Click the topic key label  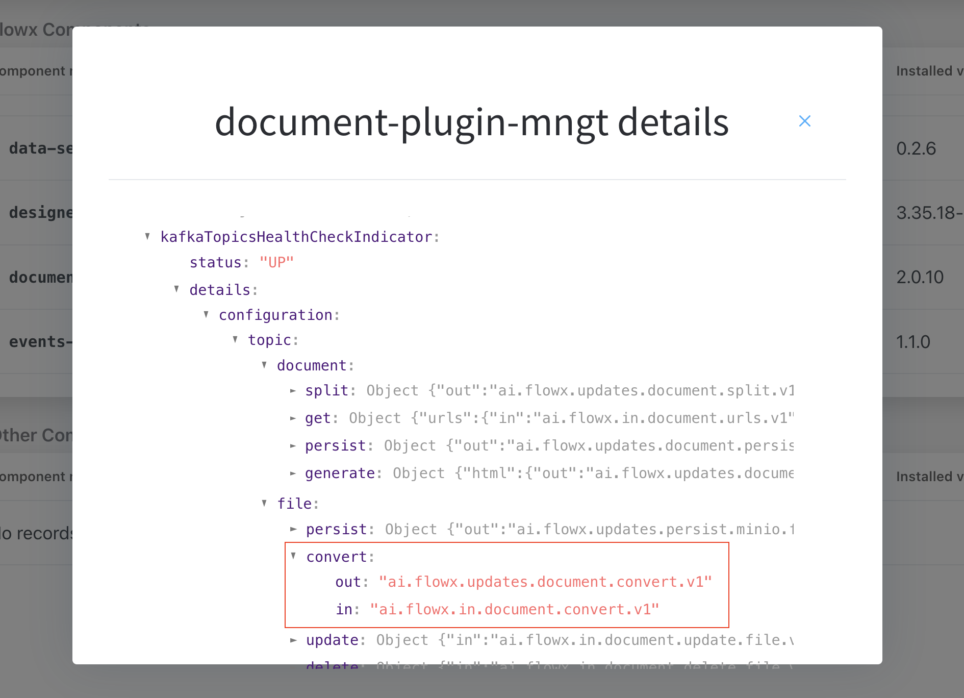point(269,340)
